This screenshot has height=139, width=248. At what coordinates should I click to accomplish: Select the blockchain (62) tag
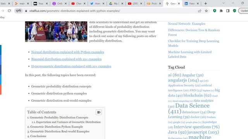(197, 95)
